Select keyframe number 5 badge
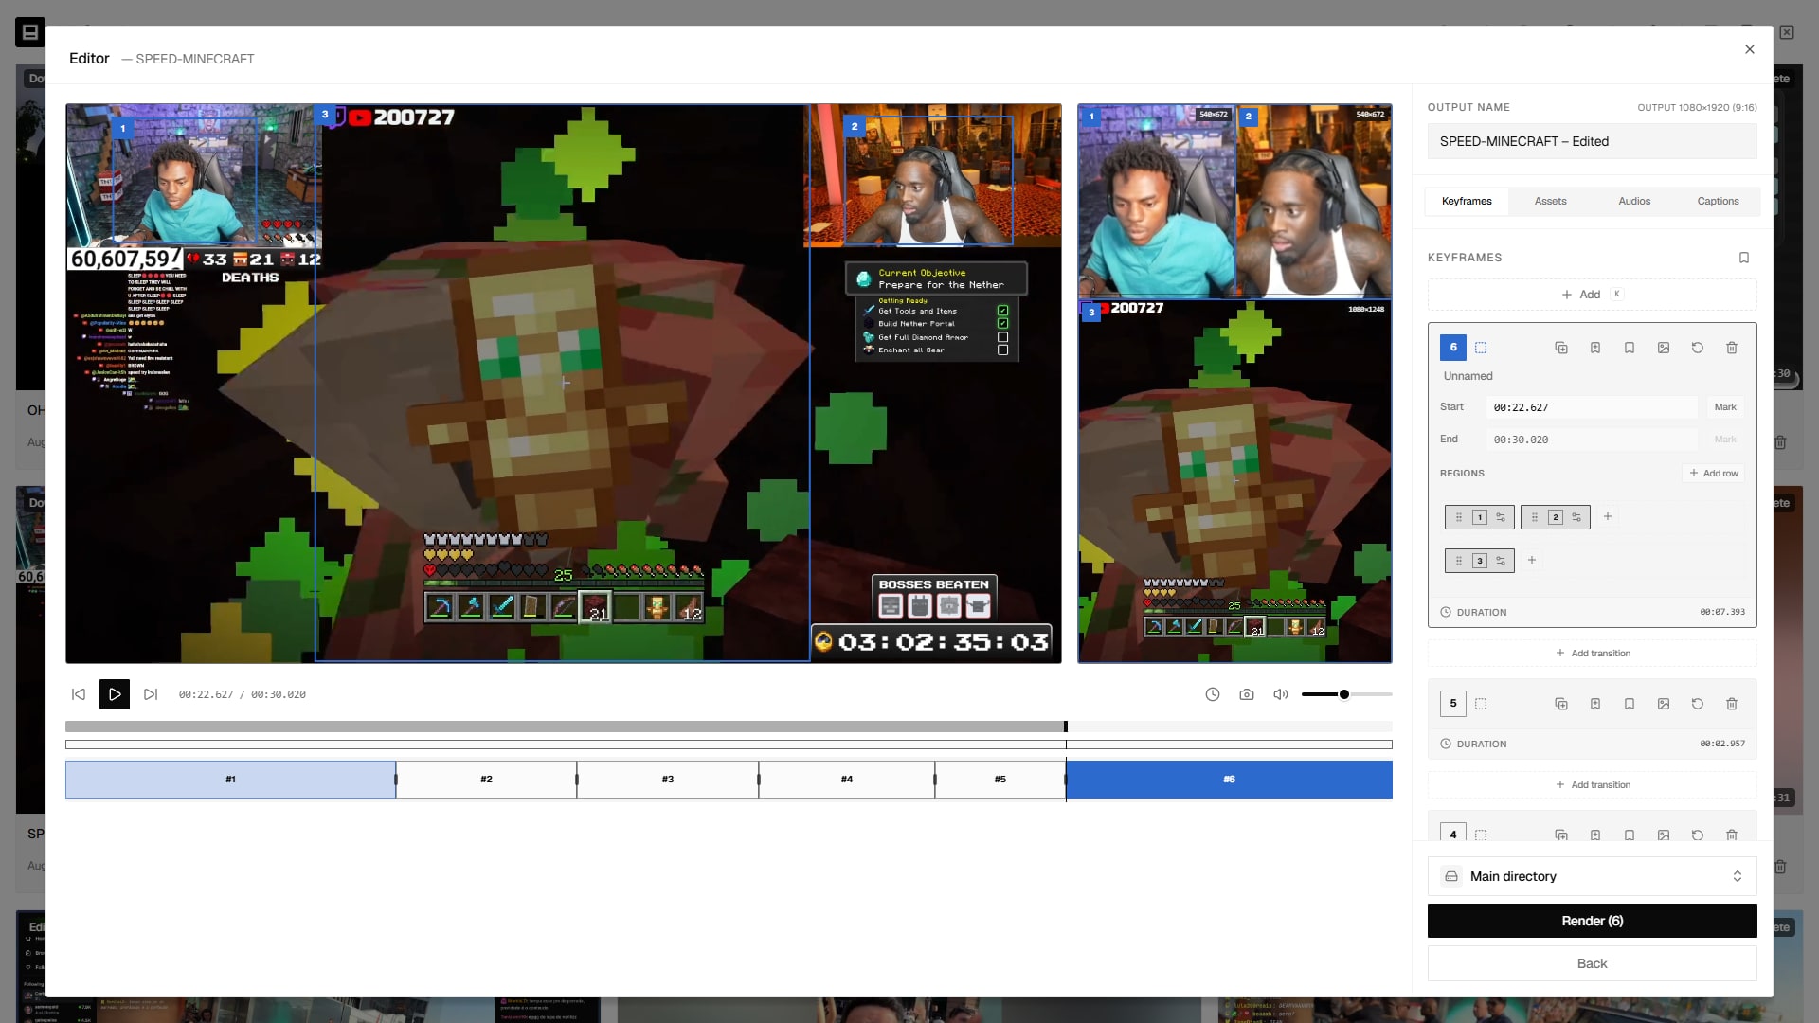Viewport: 1819px width, 1023px height. (1453, 704)
